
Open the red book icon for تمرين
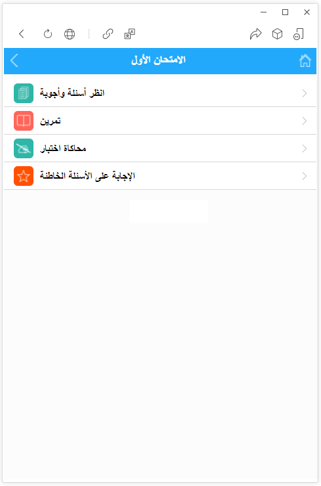tap(24, 121)
